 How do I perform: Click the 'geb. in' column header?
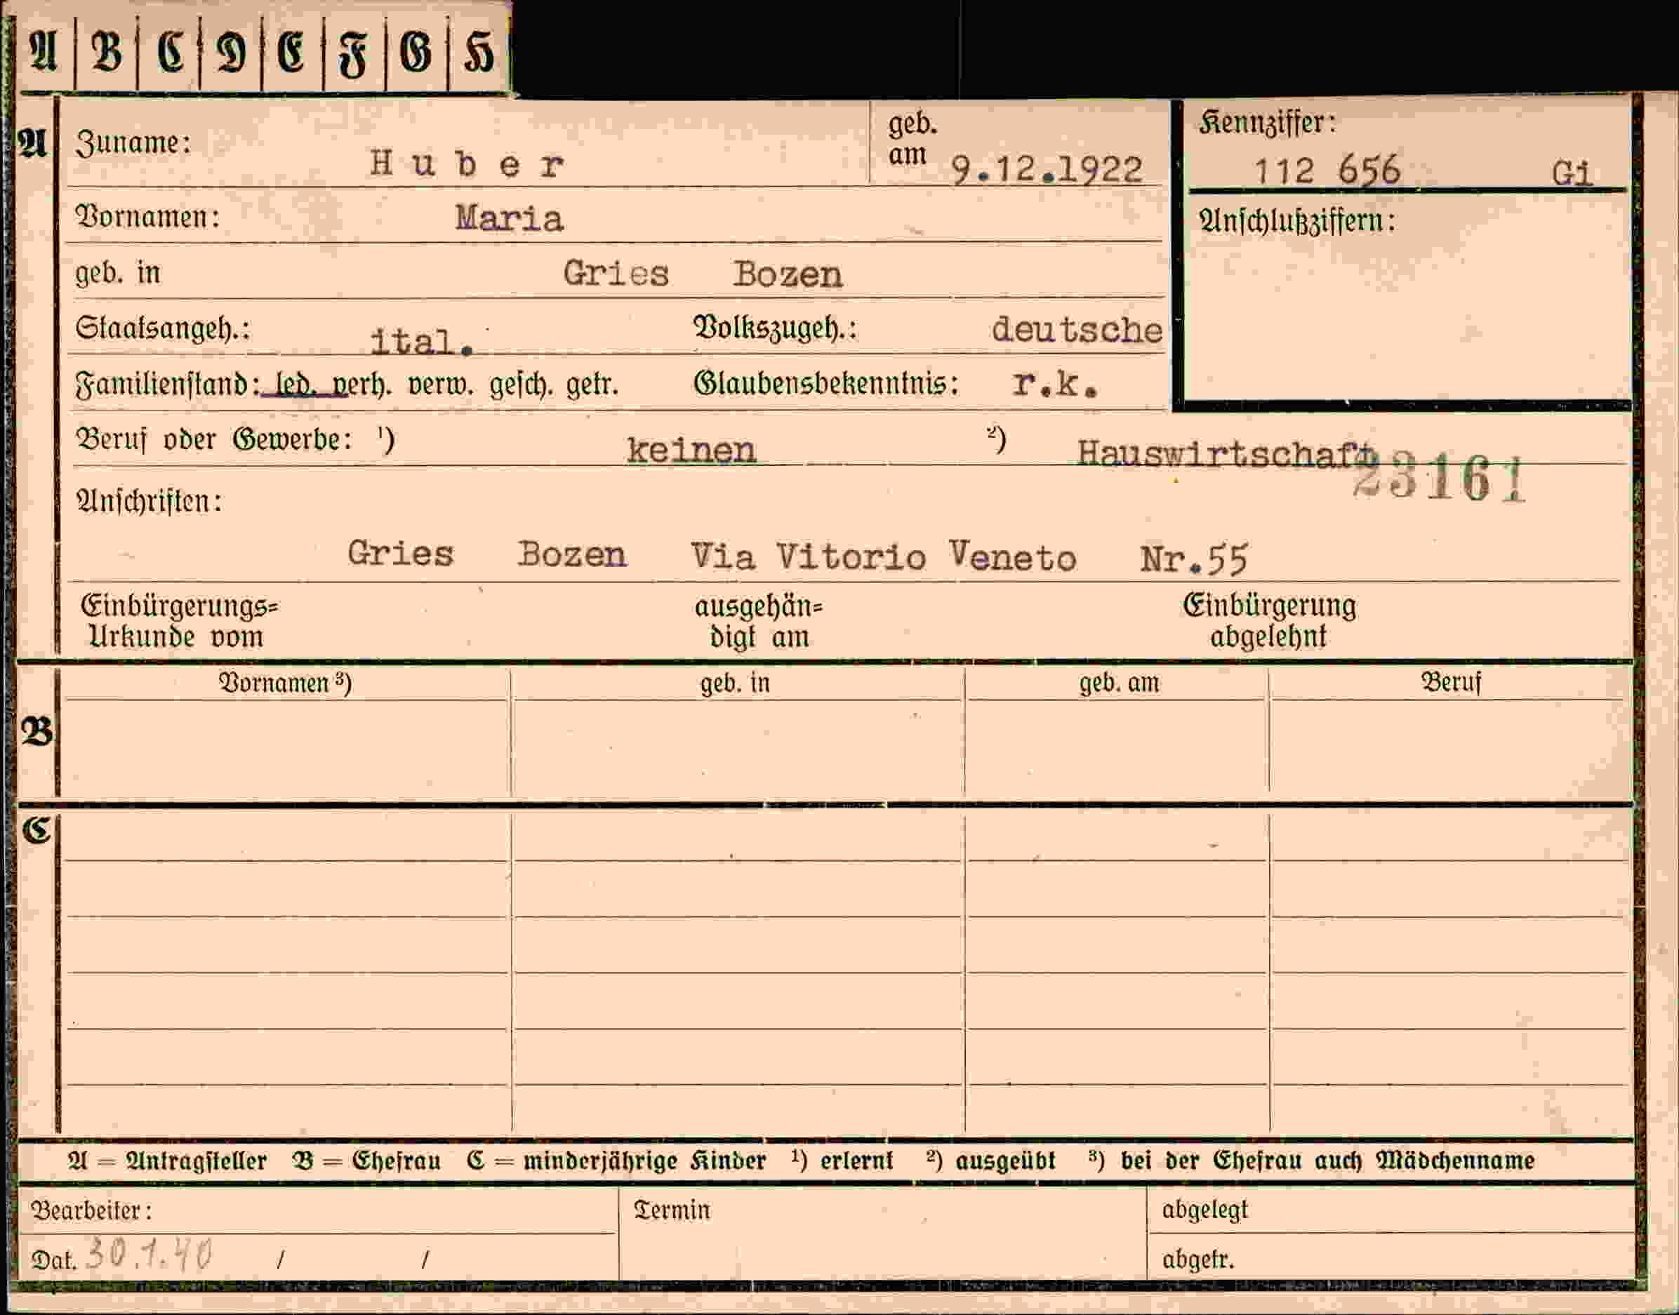point(735,683)
